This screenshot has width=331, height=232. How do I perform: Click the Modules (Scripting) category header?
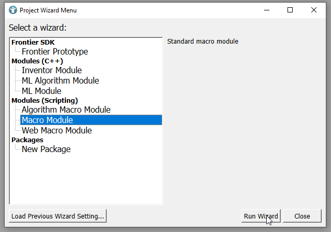45,100
